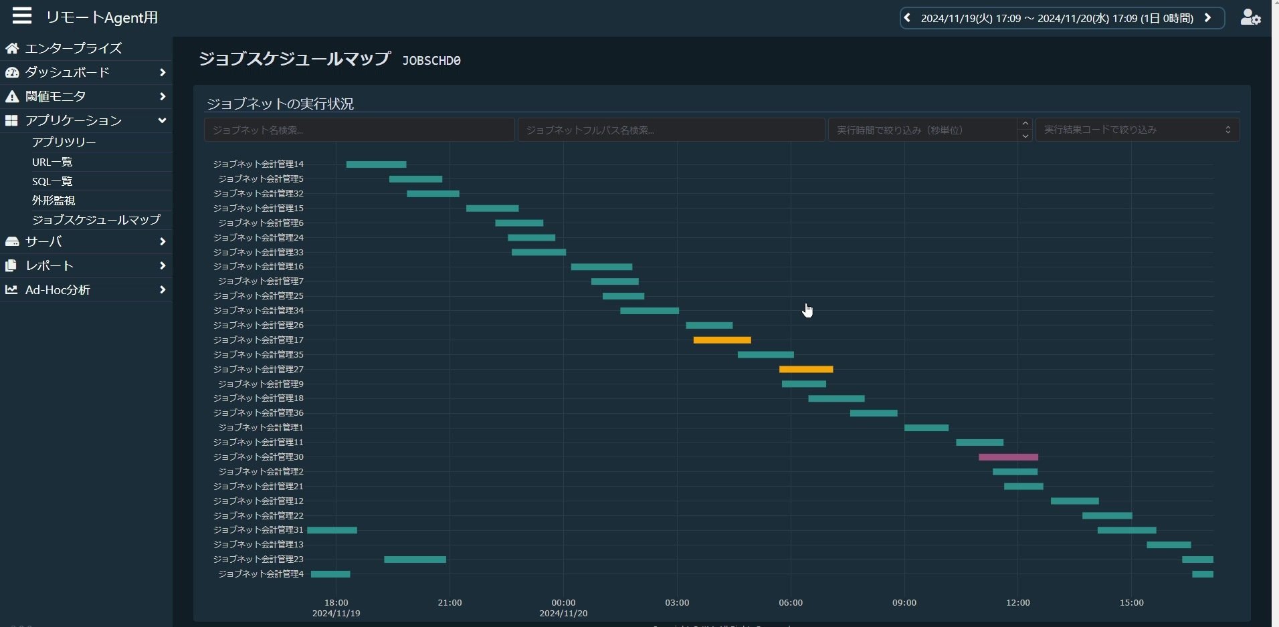Image resolution: width=1279 pixels, height=627 pixels.
Task: Open the 実行結果コードで絞り込み dropdown
Action: [1135, 129]
